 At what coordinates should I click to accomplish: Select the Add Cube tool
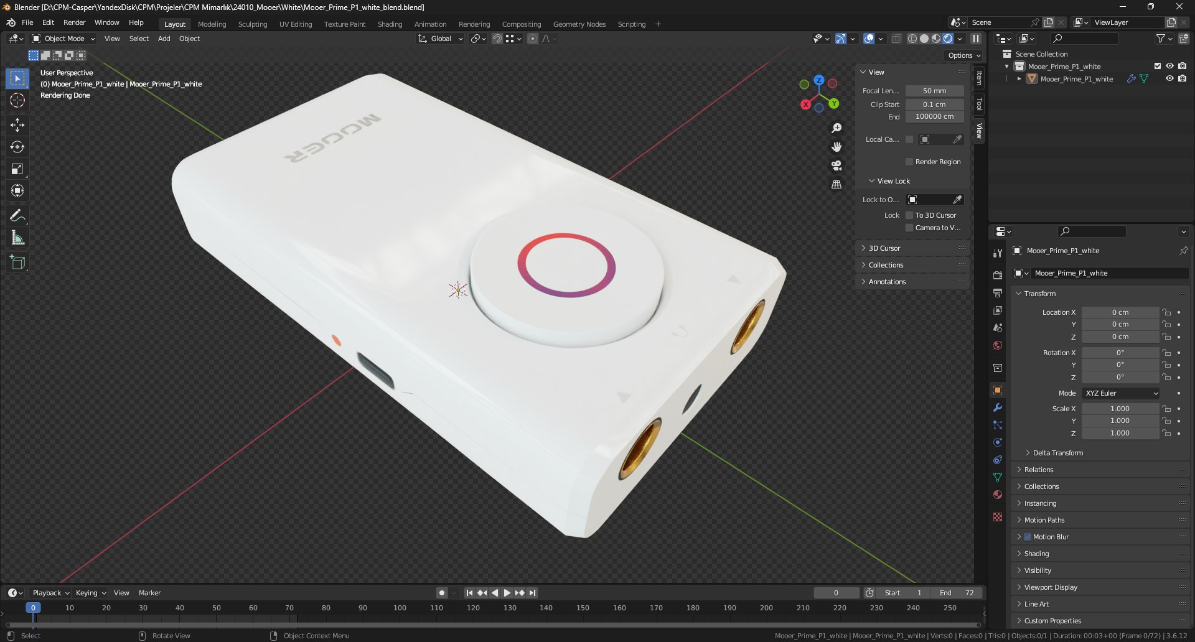[17, 263]
